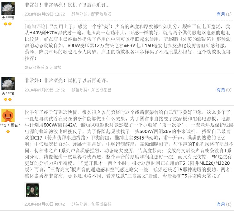
Task: Mark second review as 有用 (0)
Action: click(x=224, y=90)
